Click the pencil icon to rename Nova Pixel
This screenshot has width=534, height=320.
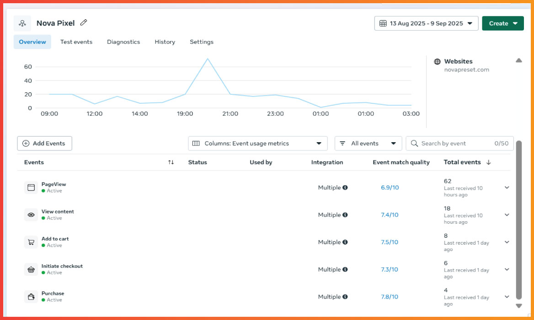click(84, 22)
